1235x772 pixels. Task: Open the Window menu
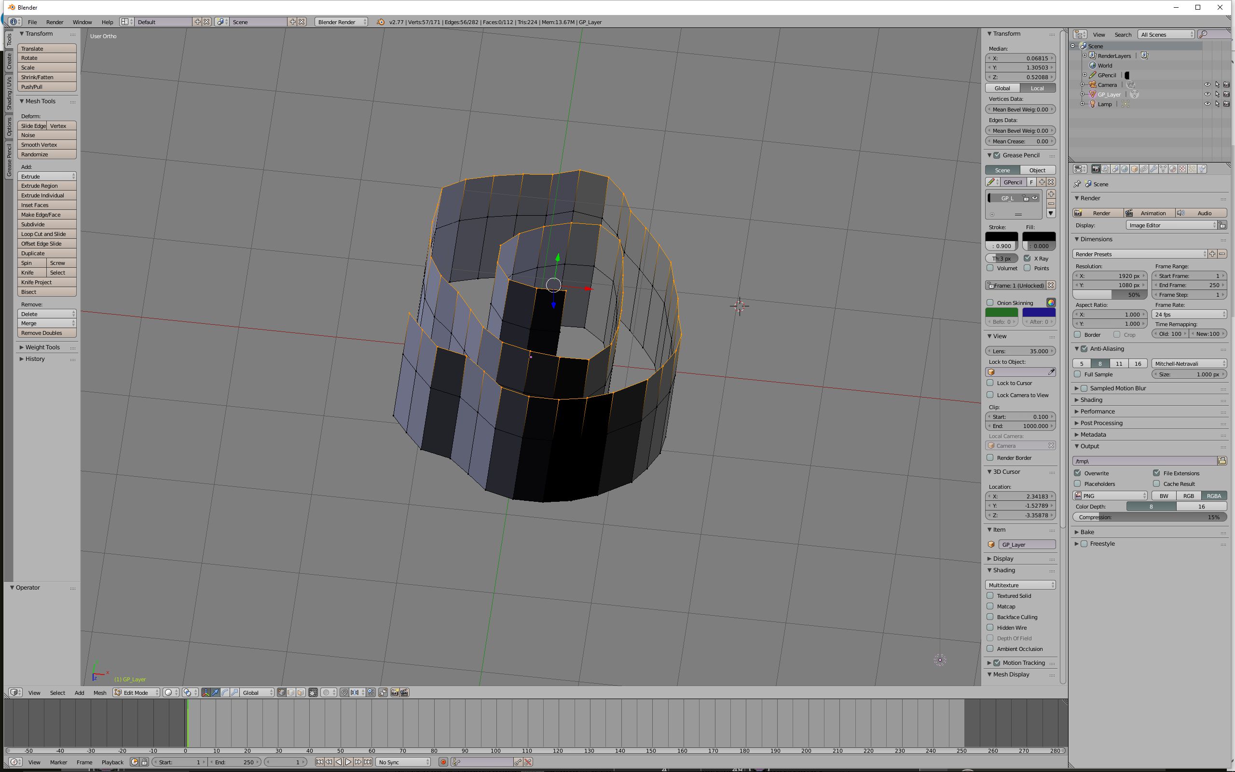pyautogui.click(x=82, y=22)
